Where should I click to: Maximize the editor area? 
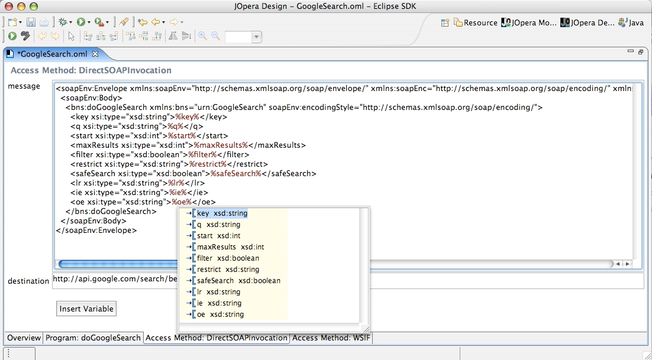(x=641, y=52)
